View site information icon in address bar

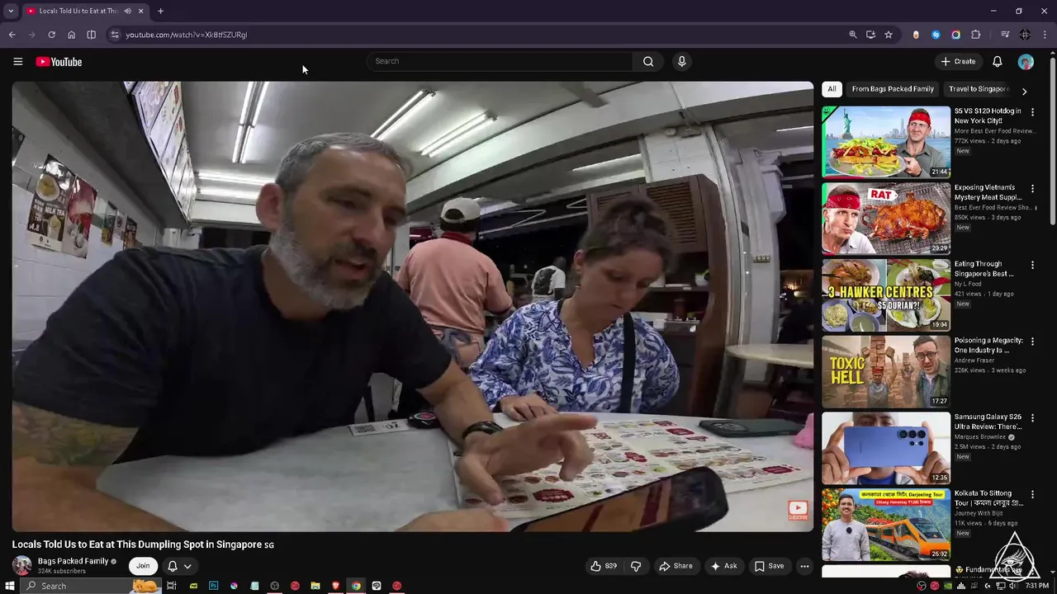coord(115,35)
